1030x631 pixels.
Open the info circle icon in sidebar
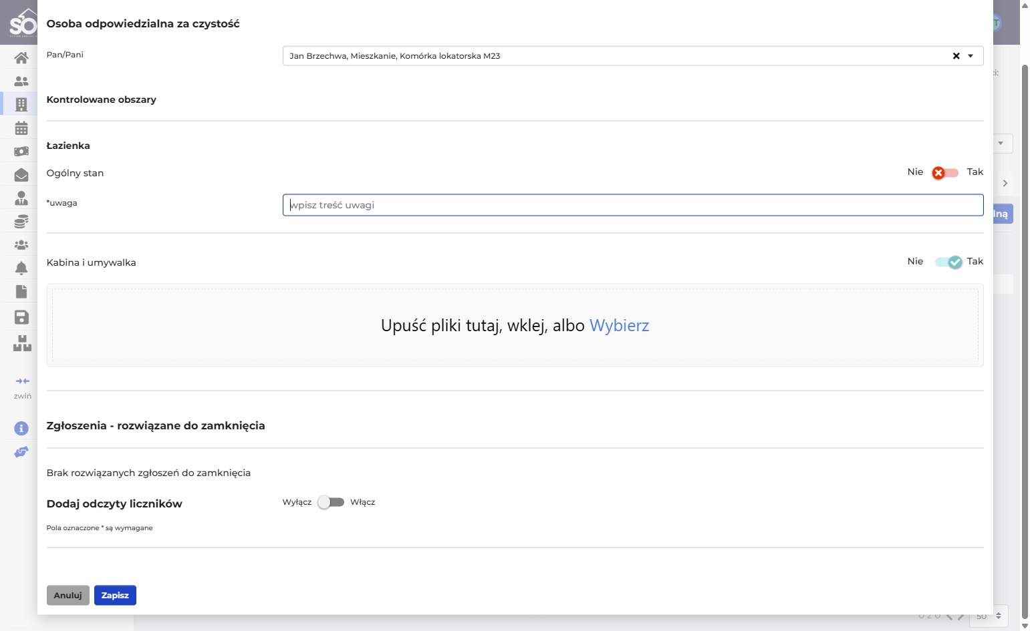(x=21, y=428)
